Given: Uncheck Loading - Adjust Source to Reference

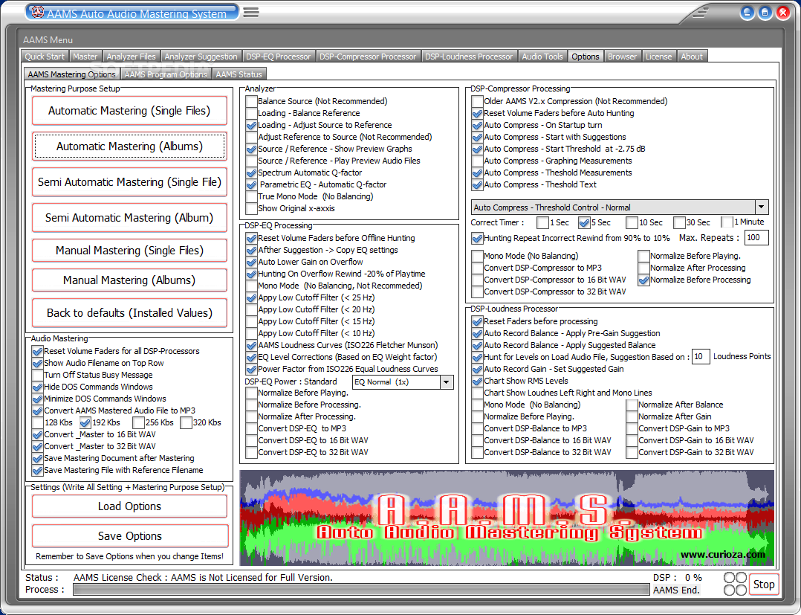Looking at the screenshot, I should 251,125.
